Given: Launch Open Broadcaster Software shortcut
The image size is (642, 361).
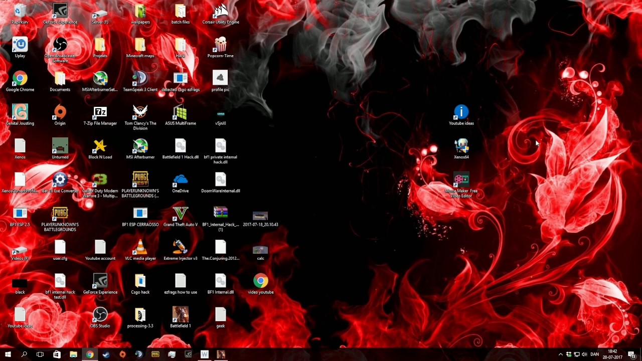Looking at the screenshot, I should pyautogui.click(x=60, y=50).
